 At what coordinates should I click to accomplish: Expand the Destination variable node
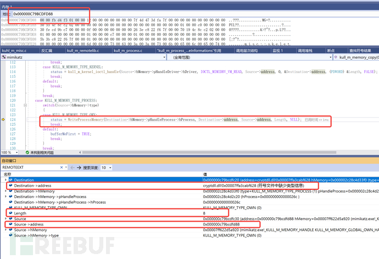pyautogui.click(x=5, y=180)
